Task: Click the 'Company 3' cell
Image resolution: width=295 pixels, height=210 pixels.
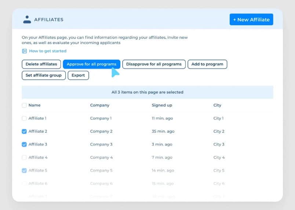Action: point(101,144)
